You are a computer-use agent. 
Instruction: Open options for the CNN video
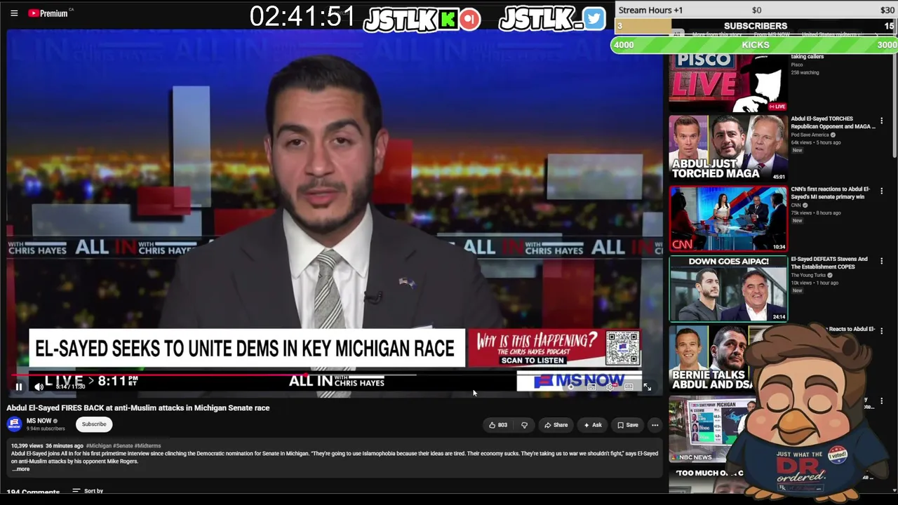(x=881, y=191)
